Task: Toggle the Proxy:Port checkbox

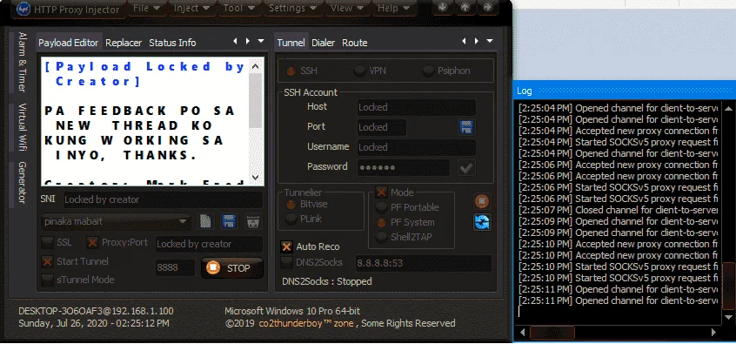Action: 92,242
